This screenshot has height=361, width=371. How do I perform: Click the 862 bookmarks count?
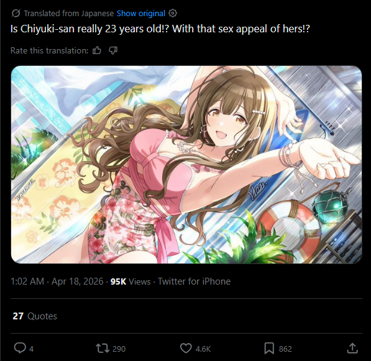pos(285,349)
